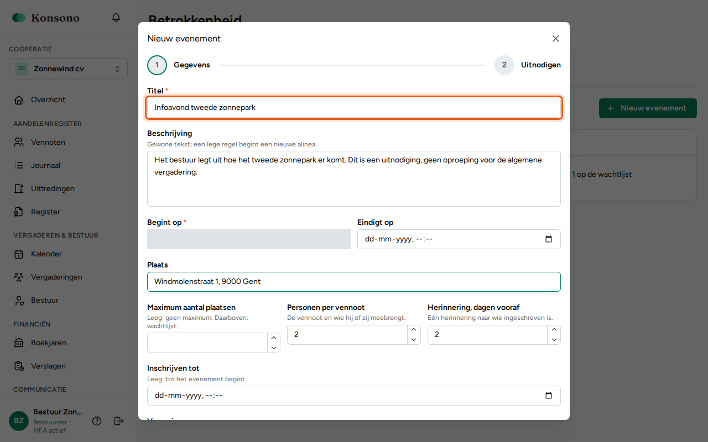708x442 pixels.
Task: Click the Inschrijven tot date field
Action: click(354, 396)
